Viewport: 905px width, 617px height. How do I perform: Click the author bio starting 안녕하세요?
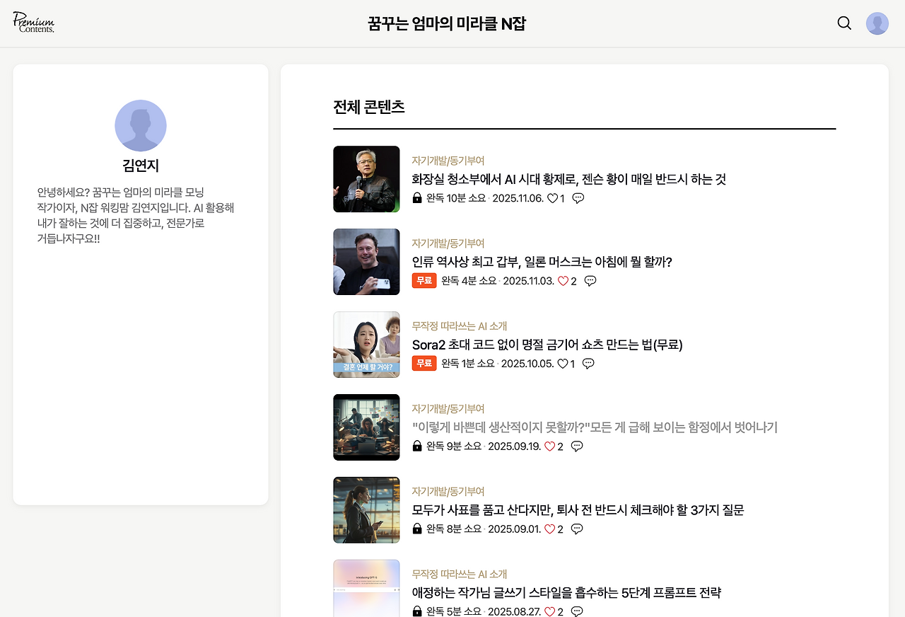click(136, 216)
